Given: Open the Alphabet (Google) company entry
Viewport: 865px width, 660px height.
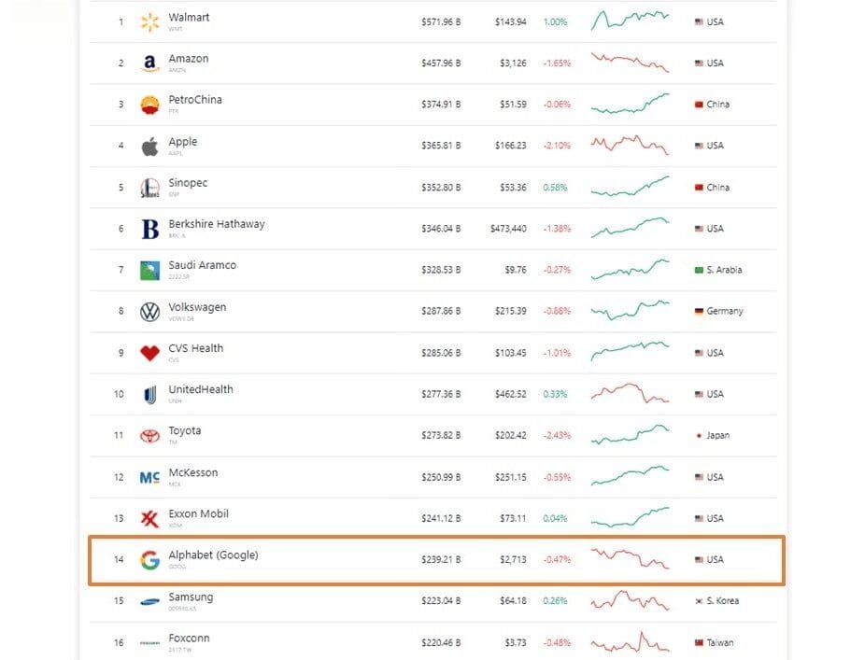Looking at the screenshot, I should pos(213,554).
